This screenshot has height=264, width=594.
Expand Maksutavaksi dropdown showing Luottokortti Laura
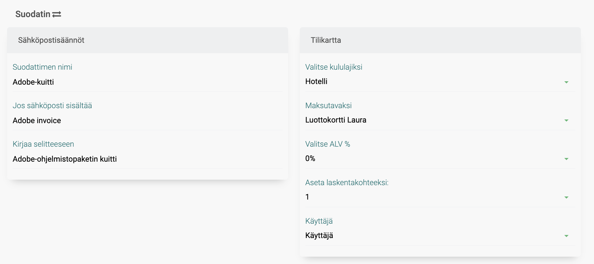(x=429, y=120)
